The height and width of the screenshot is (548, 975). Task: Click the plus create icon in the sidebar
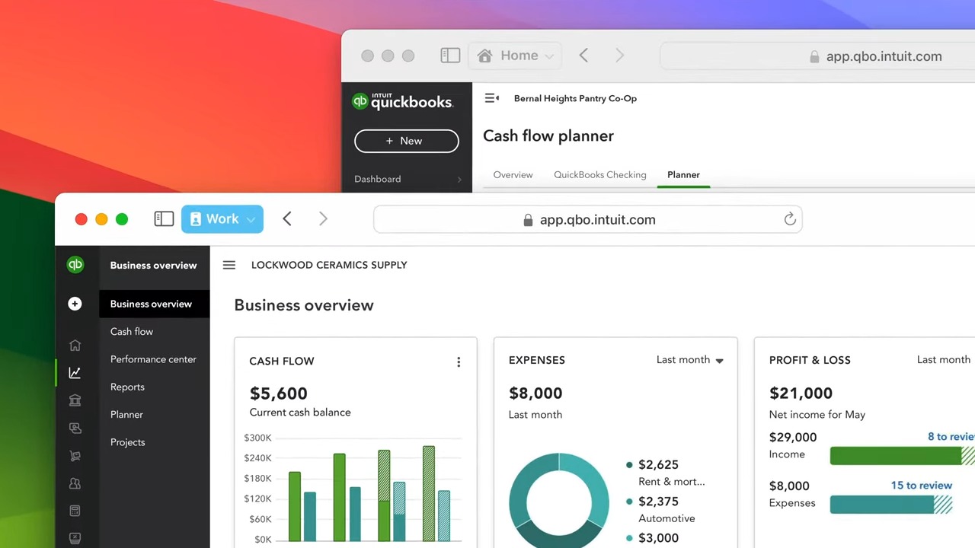(75, 304)
